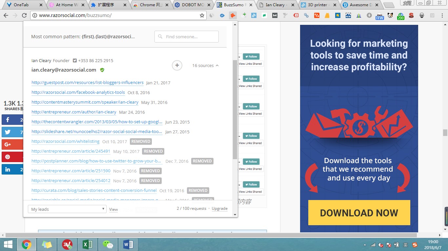Click the popup's vertical scrollbar
Viewport: 448px width, 251px height.
coord(234,108)
